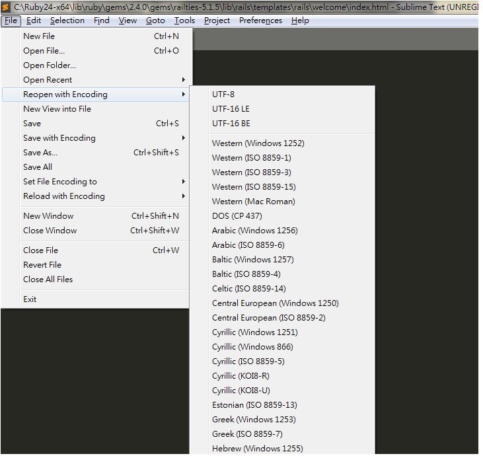
Task: Open the Tools menu
Action: click(184, 20)
